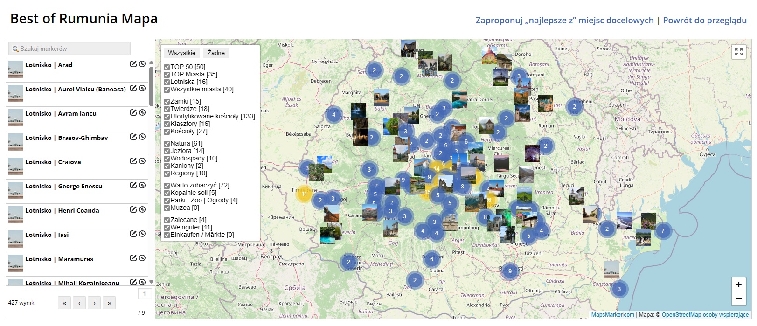757x326 pixels.
Task: Click the scroll-down arrow in marker list
Action: (151, 282)
